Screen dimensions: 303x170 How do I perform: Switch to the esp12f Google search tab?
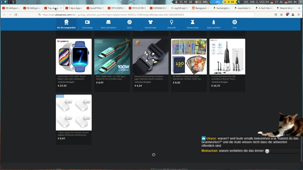tap(180, 8)
